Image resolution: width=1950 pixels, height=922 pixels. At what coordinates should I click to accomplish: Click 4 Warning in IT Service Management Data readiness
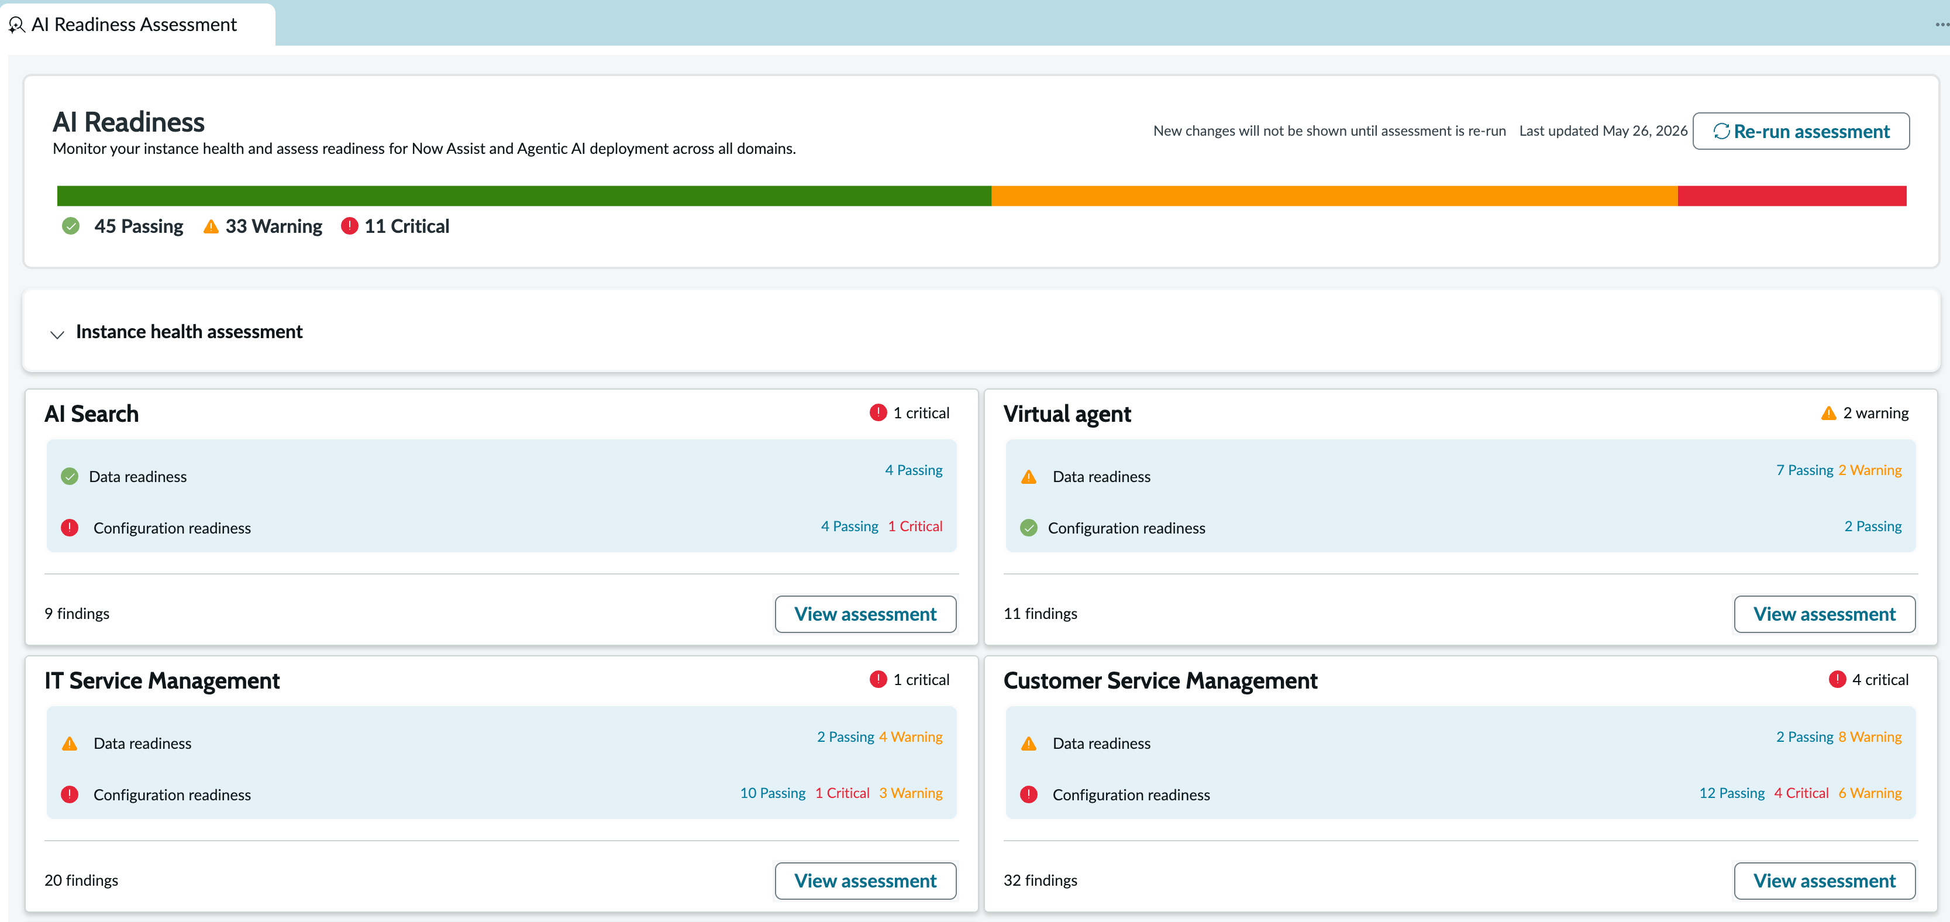click(x=911, y=737)
